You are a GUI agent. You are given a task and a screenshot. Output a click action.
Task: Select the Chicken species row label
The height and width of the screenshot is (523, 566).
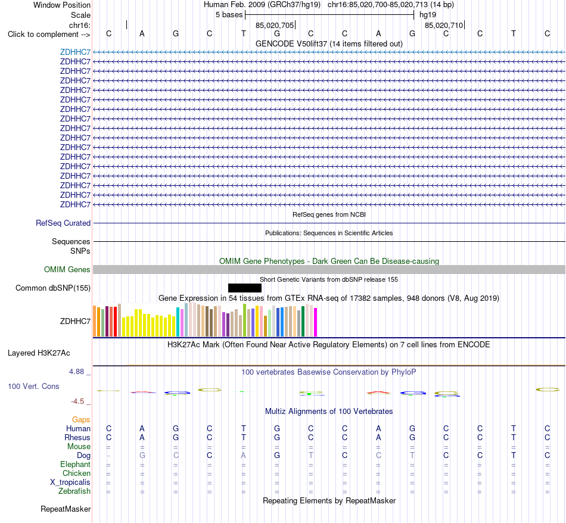[76, 473]
